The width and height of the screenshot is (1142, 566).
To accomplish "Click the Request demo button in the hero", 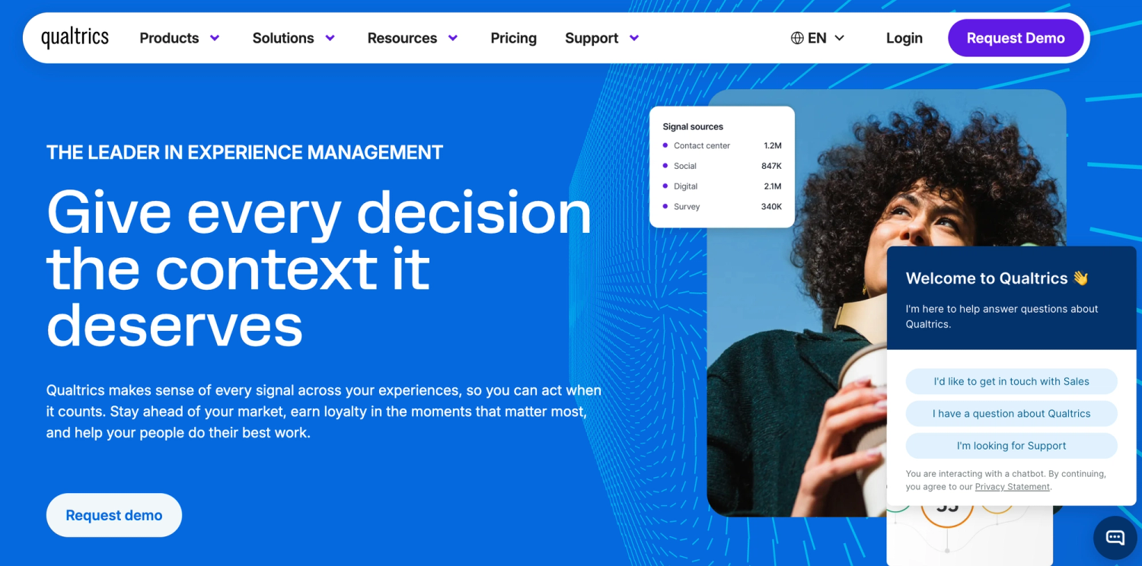I will [x=113, y=515].
